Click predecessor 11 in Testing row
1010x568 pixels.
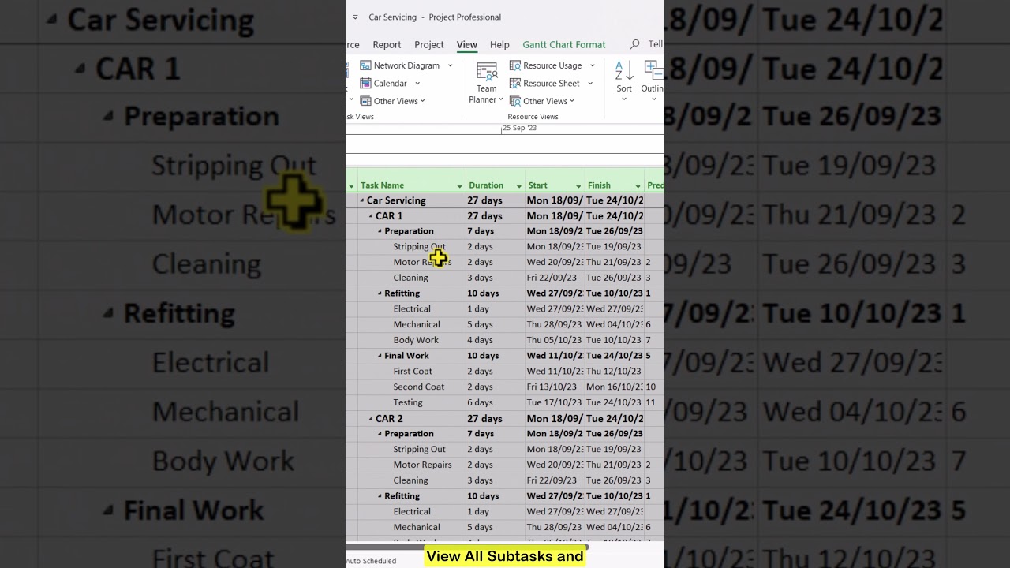[651, 402]
